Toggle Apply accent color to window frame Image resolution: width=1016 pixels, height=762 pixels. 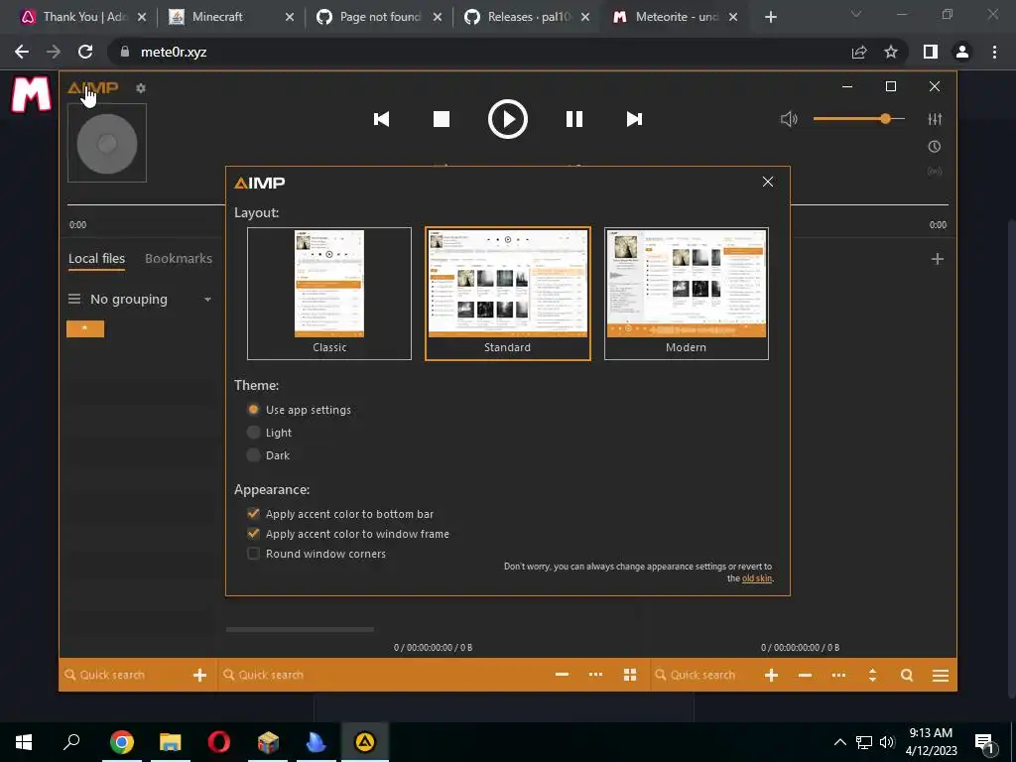pos(348,534)
